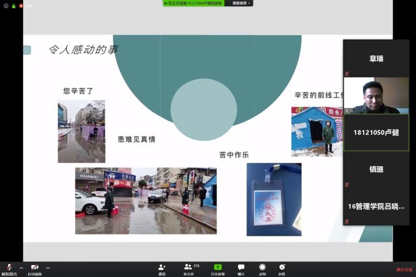Unmute the microphone in the toolbar
The image size is (416, 277).
[x=9, y=269]
